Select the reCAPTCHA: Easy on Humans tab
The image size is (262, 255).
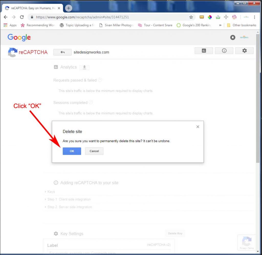click(x=32, y=8)
